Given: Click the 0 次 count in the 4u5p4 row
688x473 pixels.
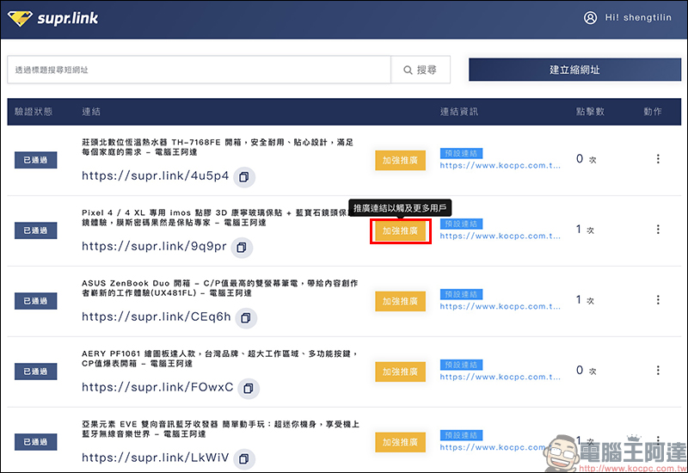Looking at the screenshot, I should pos(587,159).
